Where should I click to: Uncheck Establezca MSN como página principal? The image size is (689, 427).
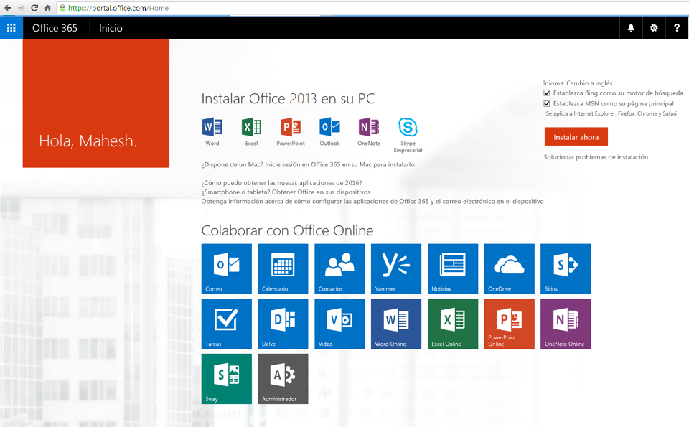pyautogui.click(x=547, y=103)
